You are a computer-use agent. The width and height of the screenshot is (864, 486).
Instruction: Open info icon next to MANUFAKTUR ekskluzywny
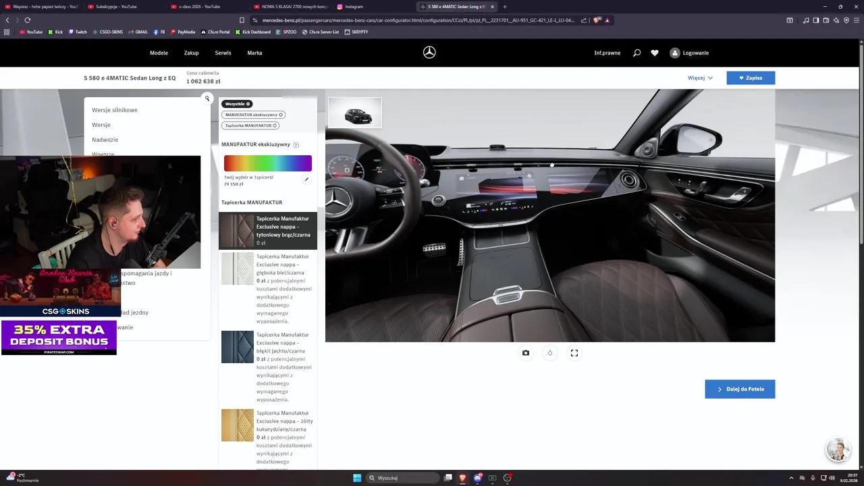(x=296, y=145)
